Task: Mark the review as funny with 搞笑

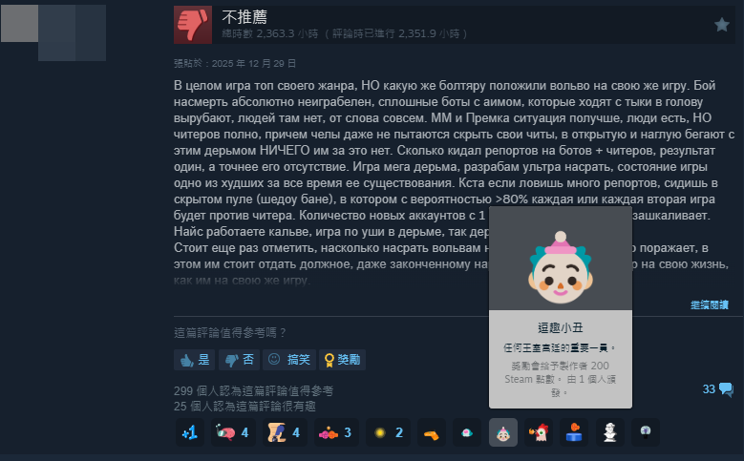Action: 289,360
